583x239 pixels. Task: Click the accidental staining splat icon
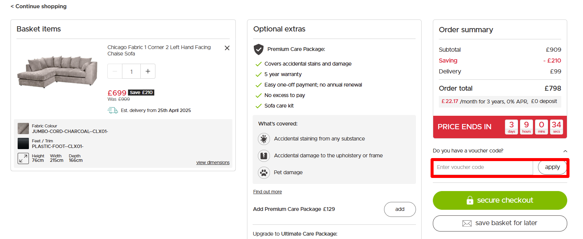pyautogui.click(x=264, y=139)
